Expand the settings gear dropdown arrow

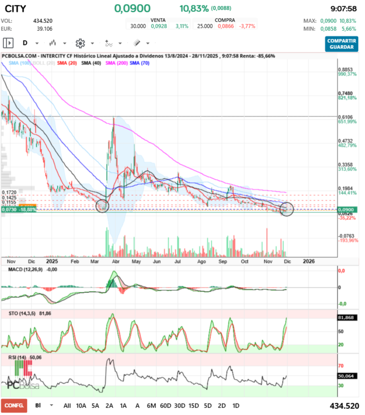(92, 43)
